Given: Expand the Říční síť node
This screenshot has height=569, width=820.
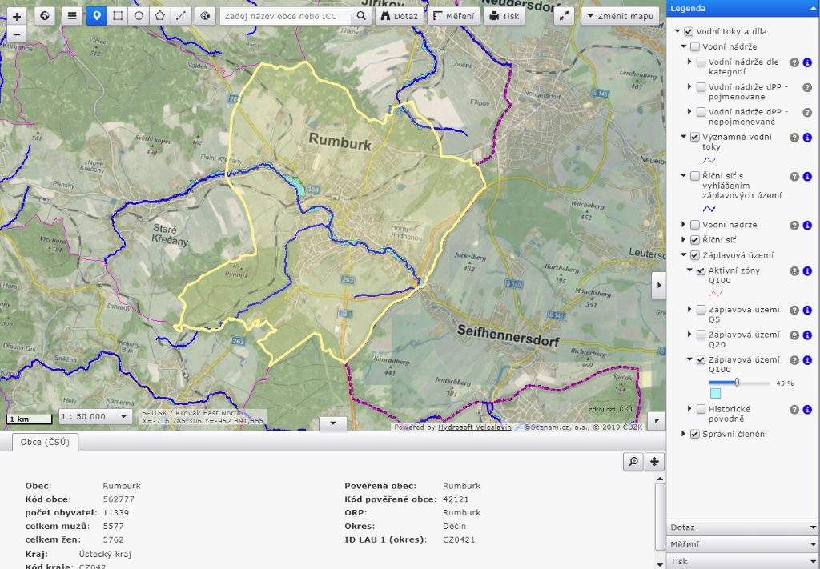Looking at the screenshot, I should (684, 240).
